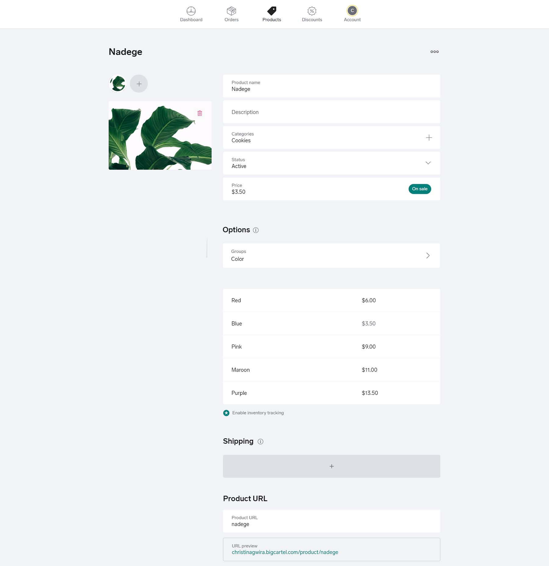The height and width of the screenshot is (566, 549).
Task: Add a new product image with plus button
Action: click(139, 83)
